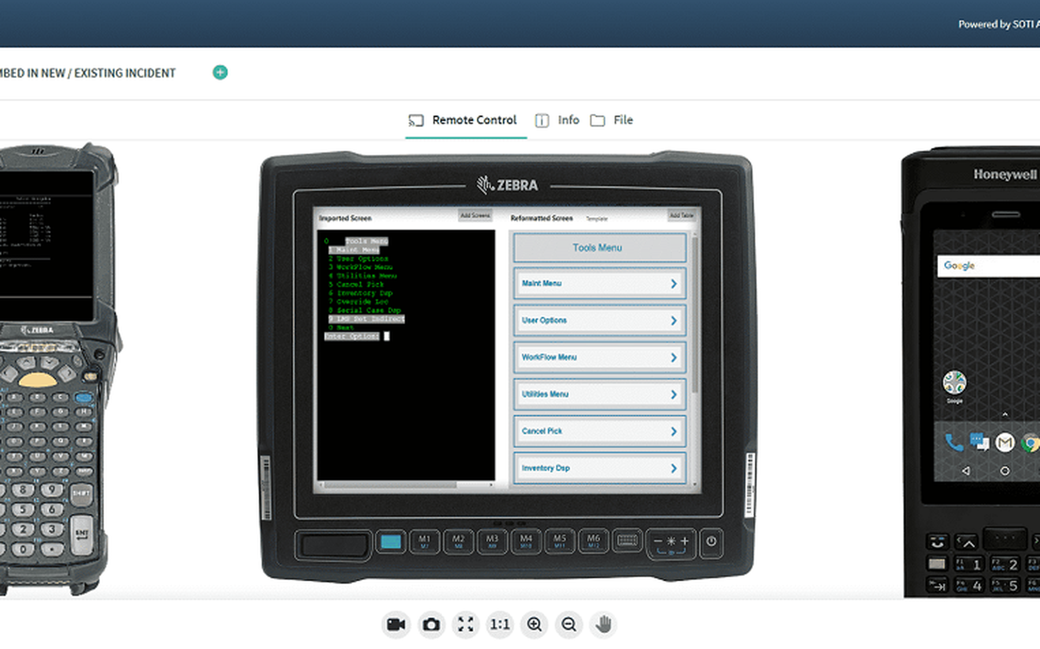The image size is (1040, 649).
Task: Click '2 User Options' terminal line
Action: pyautogui.click(x=359, y=259)
